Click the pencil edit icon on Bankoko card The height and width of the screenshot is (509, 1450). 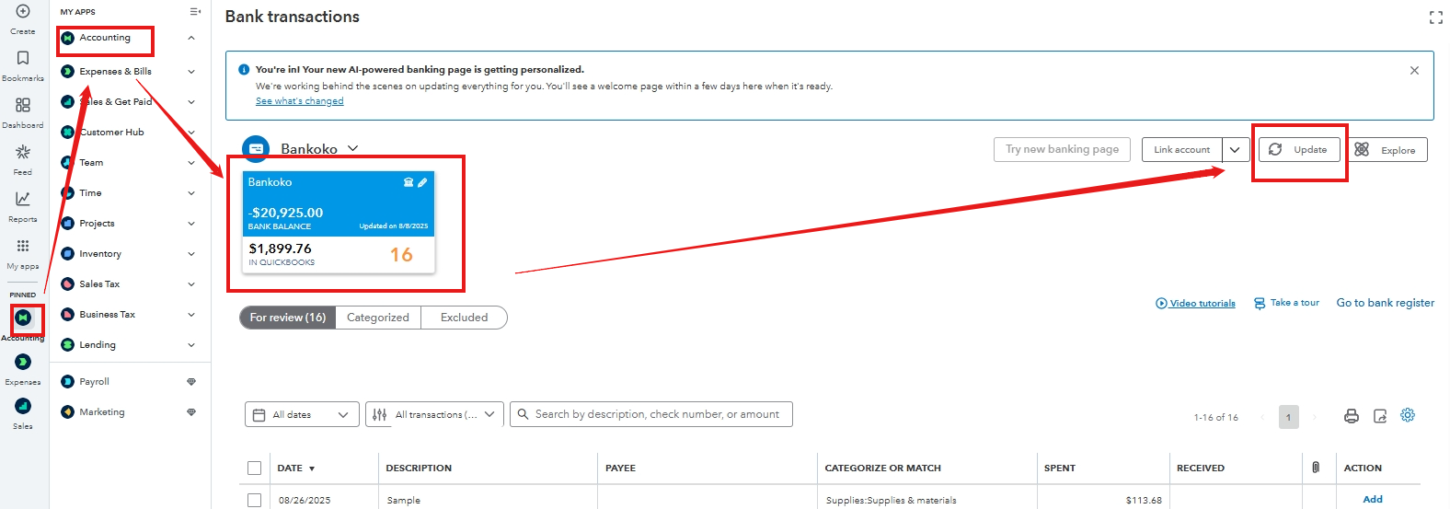tap(422, 182)
